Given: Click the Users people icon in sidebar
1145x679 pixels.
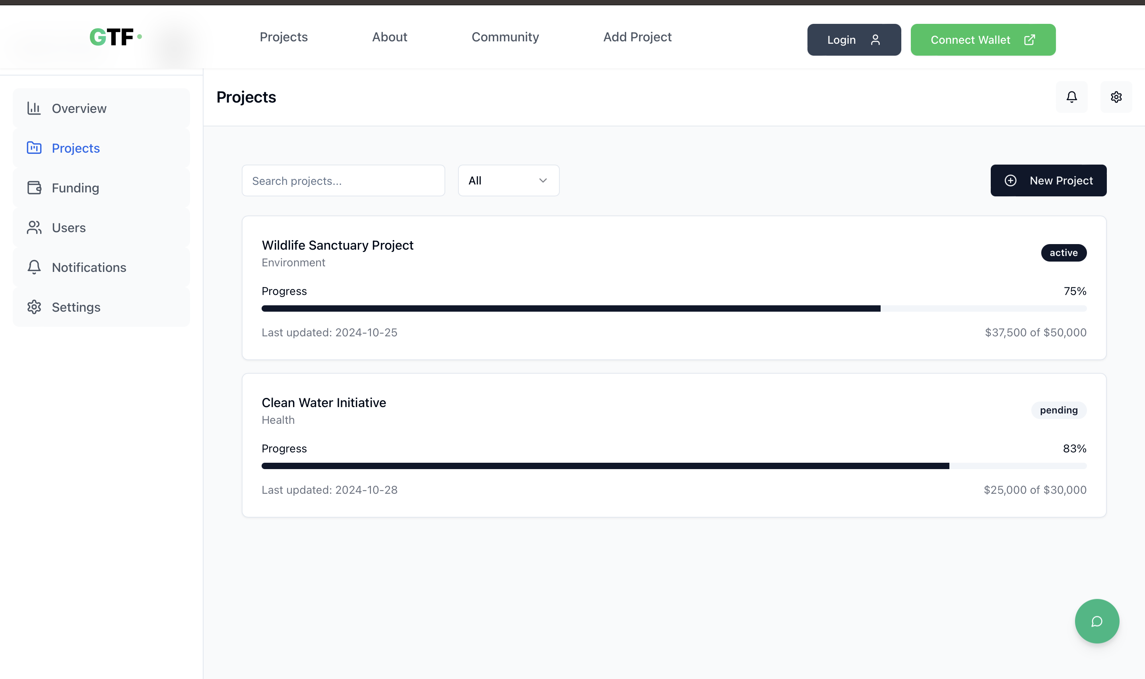Looking at the screenshot, I should click(34, 227).
